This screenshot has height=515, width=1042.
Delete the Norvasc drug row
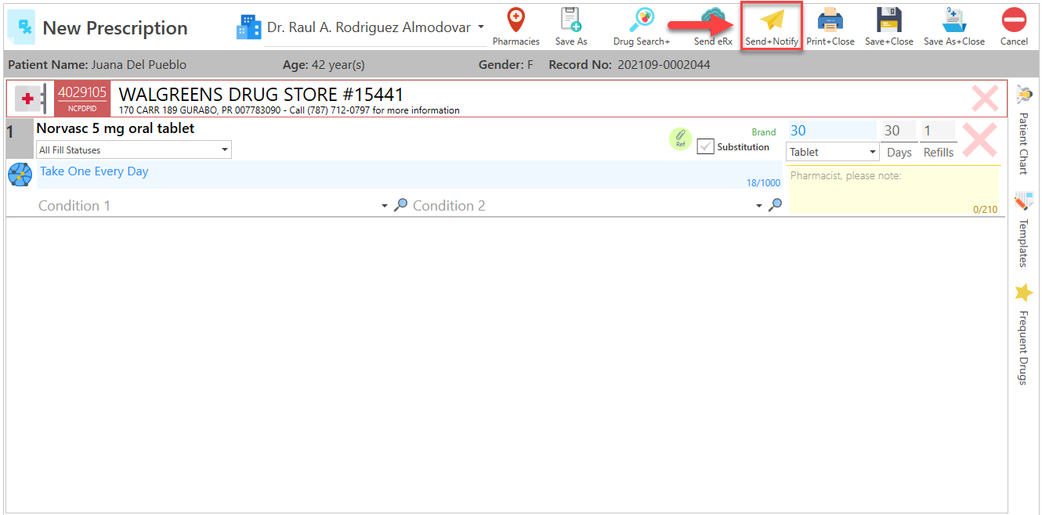[x=979, y=139]
